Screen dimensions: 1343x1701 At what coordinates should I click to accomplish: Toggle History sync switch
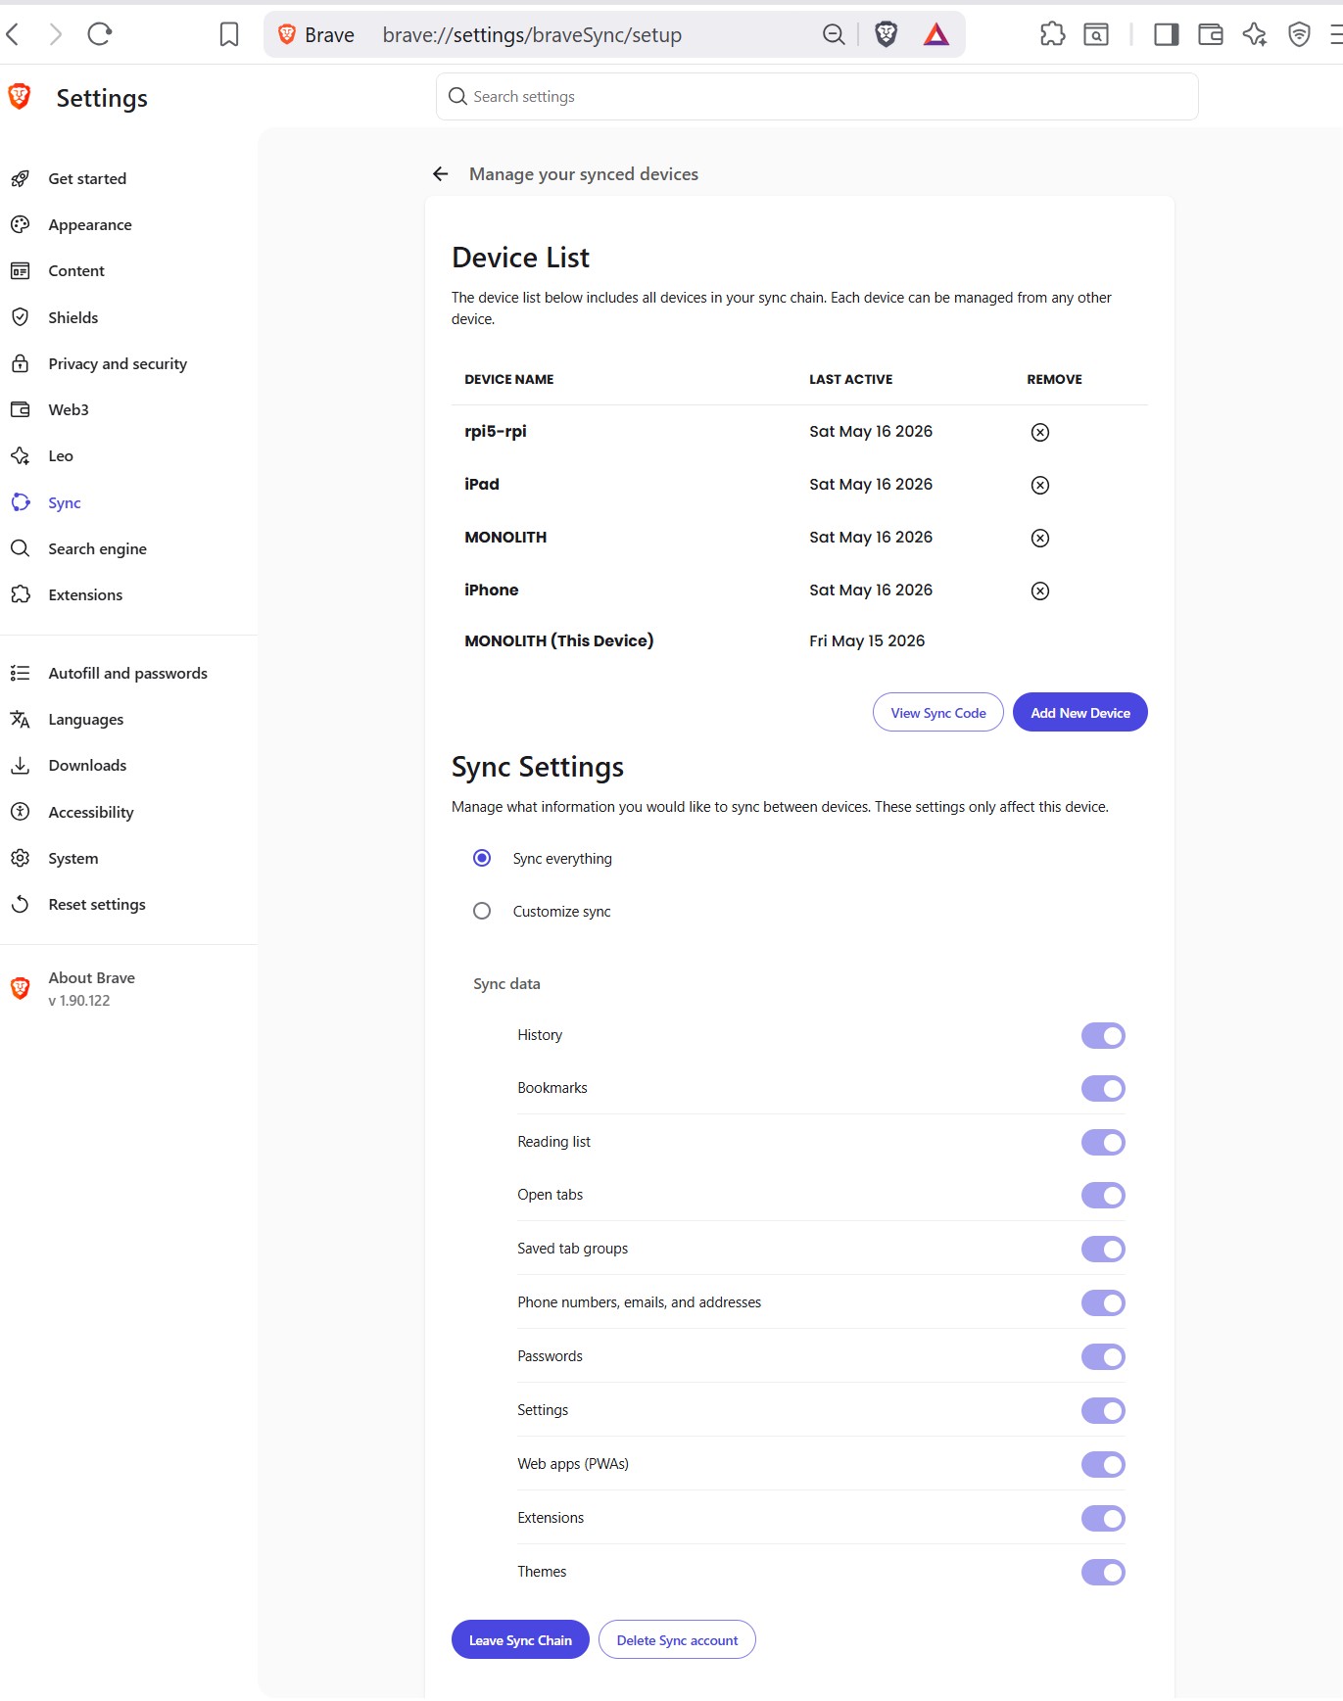1103,1035
